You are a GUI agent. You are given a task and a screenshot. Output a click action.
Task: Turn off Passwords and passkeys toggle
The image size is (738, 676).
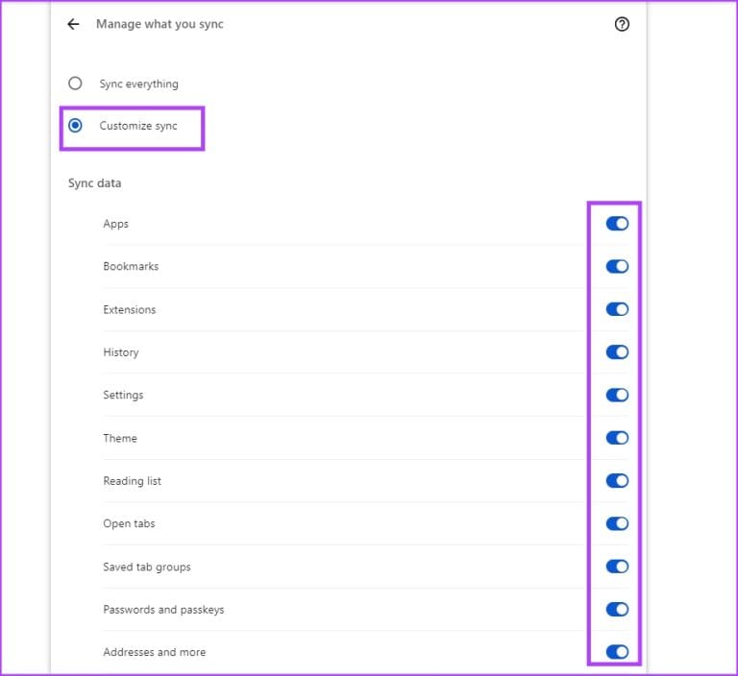pyautogui.click(x=617, y=609)
